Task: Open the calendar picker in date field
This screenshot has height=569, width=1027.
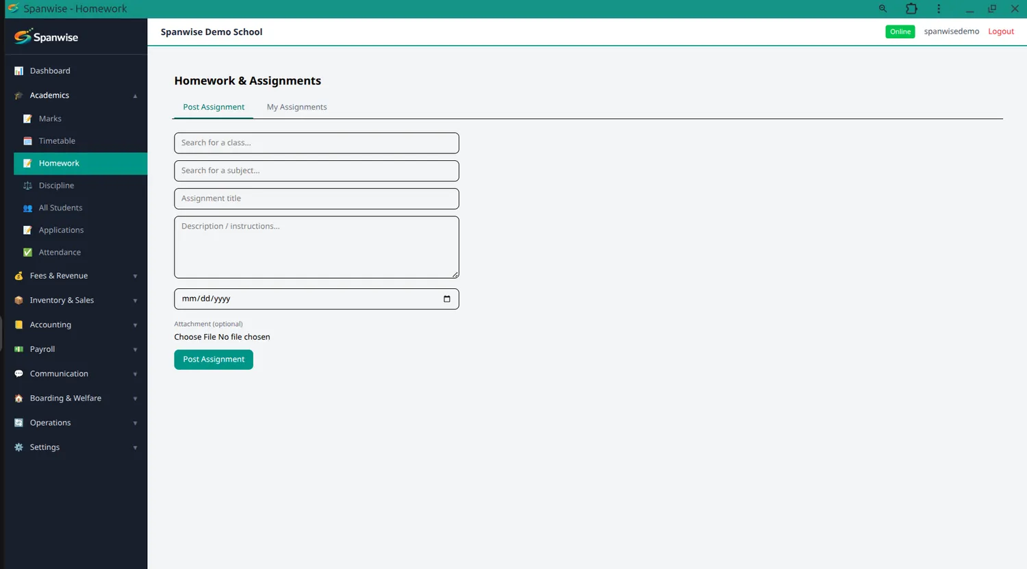Action: click(x=447, y=299)
